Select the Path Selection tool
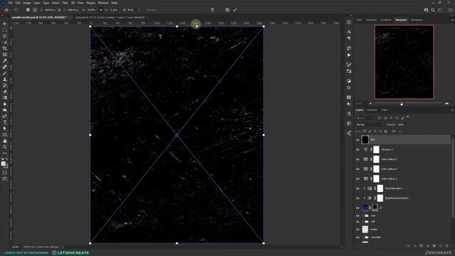Image resolution: width=455 pixels, height=256 pixels. click(5, 129)
